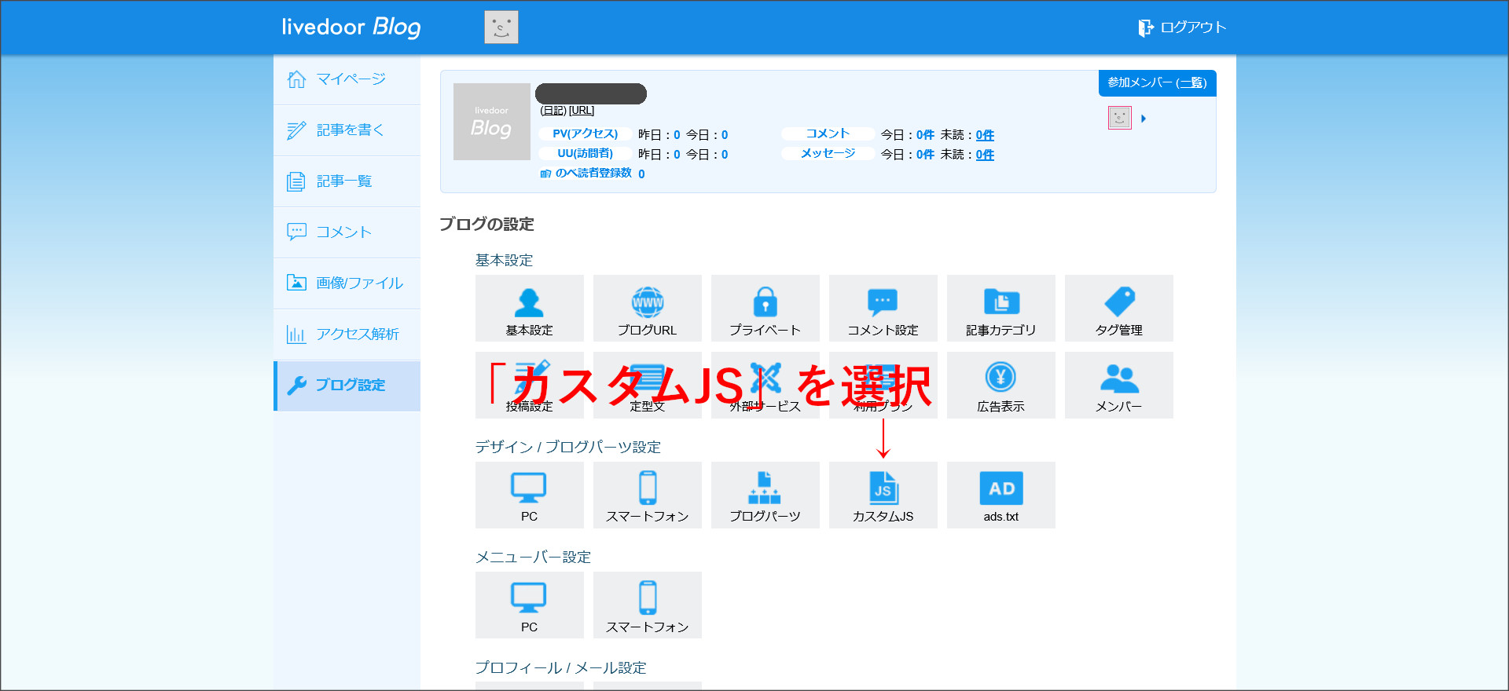Open the 広告表示 yen coin tile

1000,385
